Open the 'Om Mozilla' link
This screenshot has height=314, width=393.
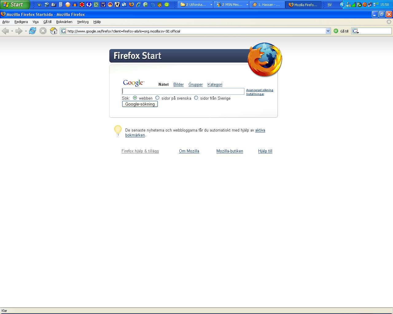pos(189,151)
